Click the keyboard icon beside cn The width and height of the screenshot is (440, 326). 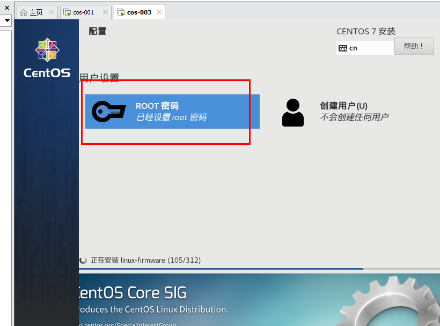click(x=343, y=48)
